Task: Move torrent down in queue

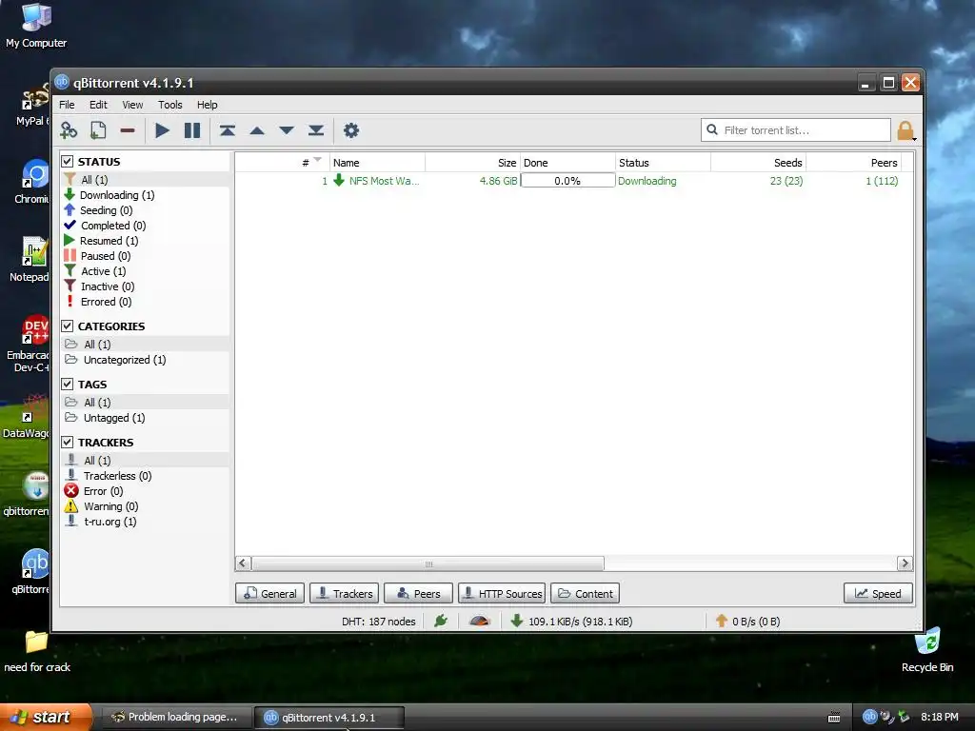Action: point(286,130)
